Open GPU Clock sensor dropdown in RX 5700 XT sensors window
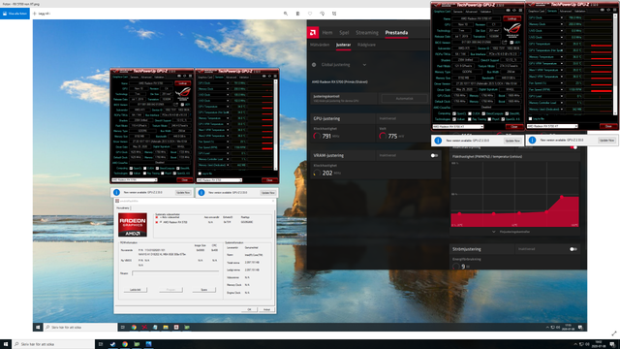 pos(562,17)
